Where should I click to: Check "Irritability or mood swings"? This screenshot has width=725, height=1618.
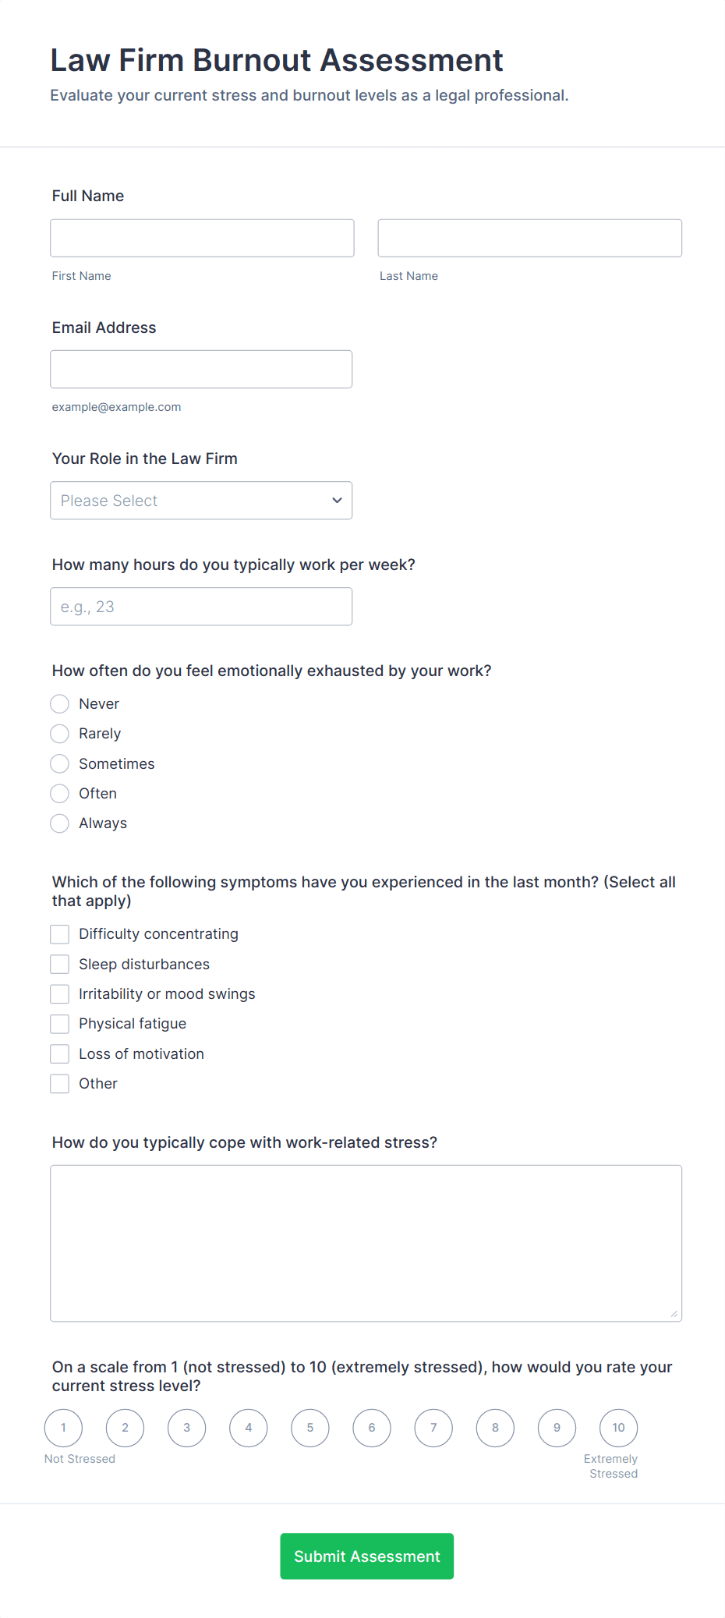(59, 993)
